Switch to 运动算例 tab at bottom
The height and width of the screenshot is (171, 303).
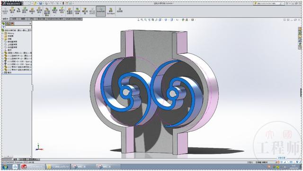(34, 160)
